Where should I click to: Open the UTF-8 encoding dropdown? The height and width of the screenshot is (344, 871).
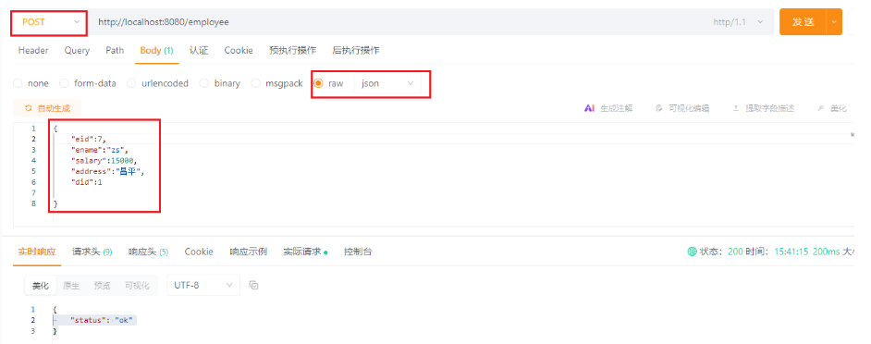point(202,285)
